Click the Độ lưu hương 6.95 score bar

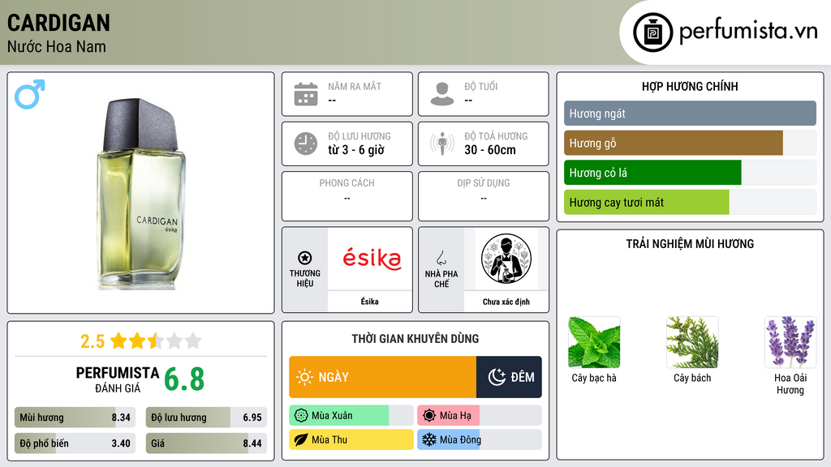(206, 418)
